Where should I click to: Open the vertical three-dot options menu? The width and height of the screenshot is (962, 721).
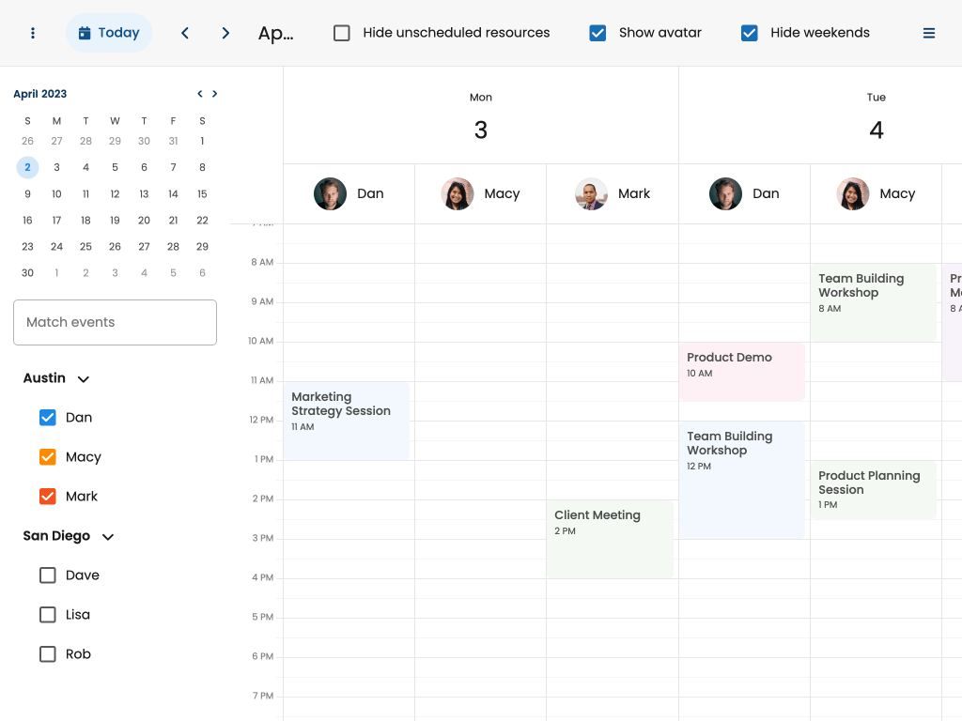(x=33, y=33)
